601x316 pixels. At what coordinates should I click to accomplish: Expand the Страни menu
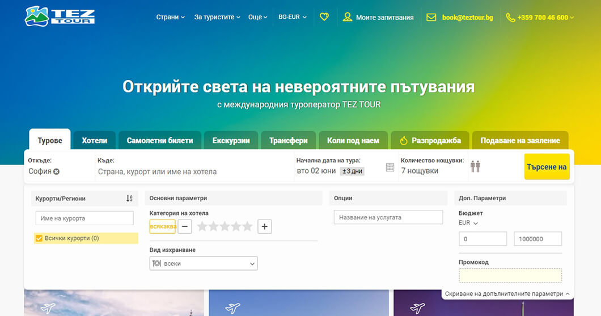[170, 17]
